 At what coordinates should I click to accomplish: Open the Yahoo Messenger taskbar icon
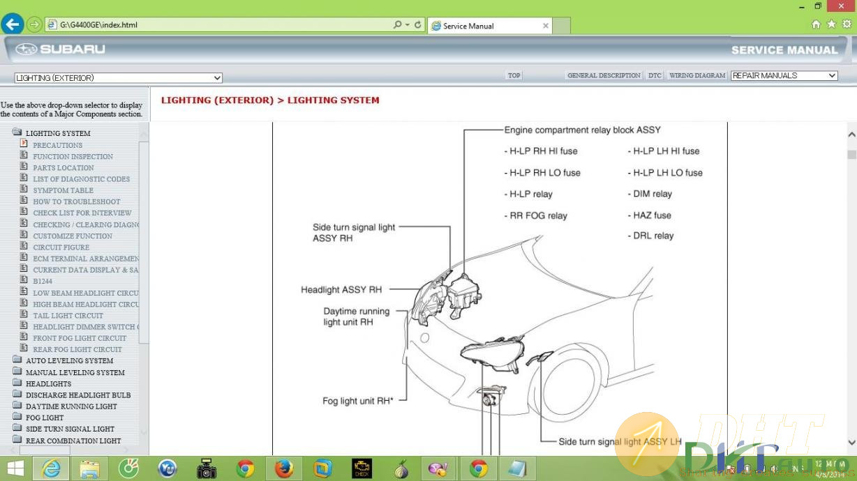pyautogui.click(x=167, y=468)
